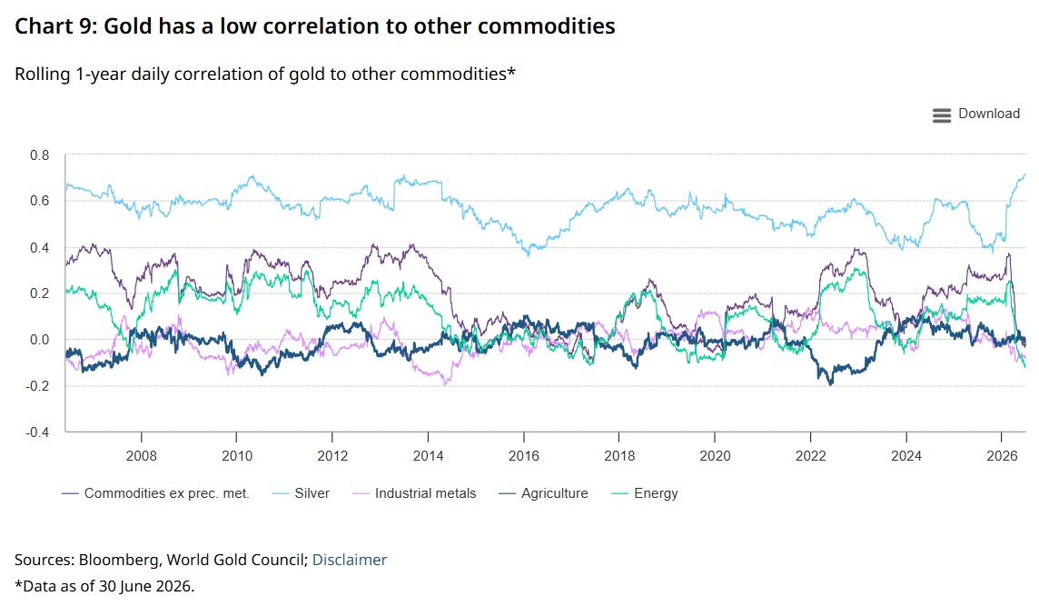Click the green Energy legend line marker

[619, 494]
